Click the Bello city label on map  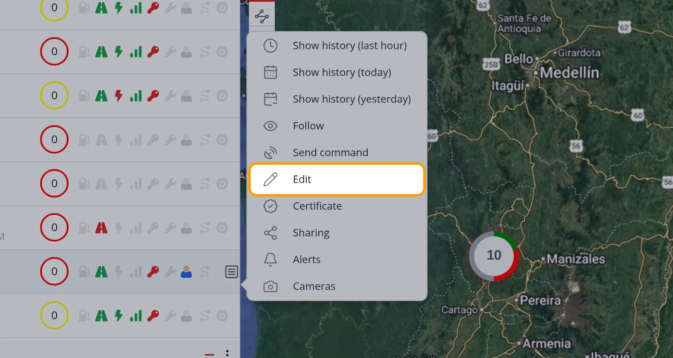[519, 59]
